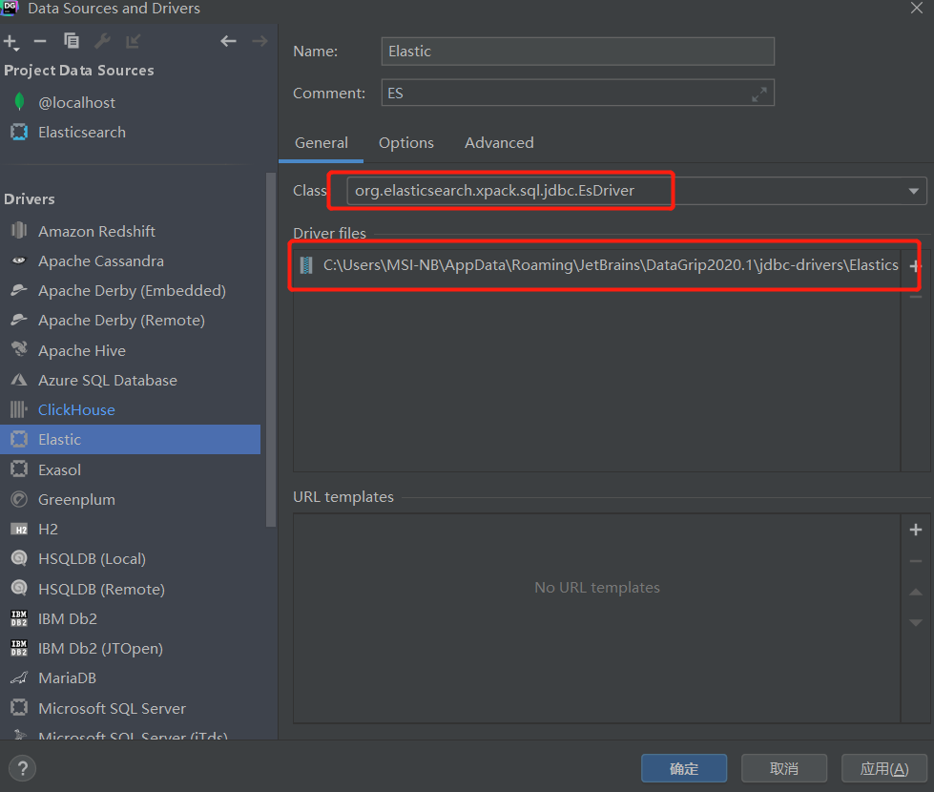
Task: Click the import arrow icon in the toolbar
Action: click(131, 41)
